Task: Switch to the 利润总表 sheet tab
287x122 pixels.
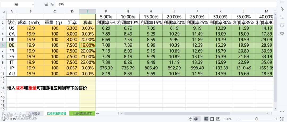Action: click(x=35, y=114)
